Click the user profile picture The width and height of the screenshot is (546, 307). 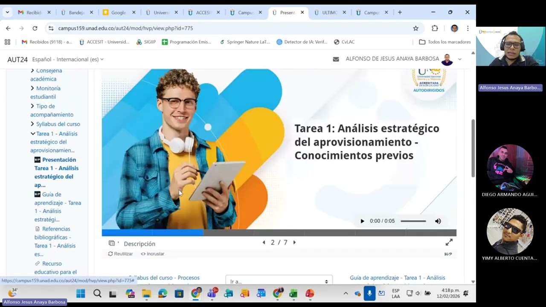447,59
